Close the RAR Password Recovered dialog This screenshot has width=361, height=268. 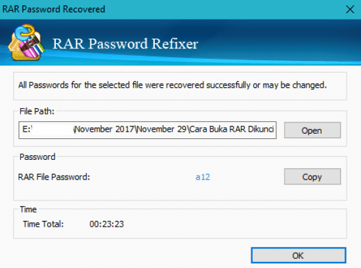350,9
